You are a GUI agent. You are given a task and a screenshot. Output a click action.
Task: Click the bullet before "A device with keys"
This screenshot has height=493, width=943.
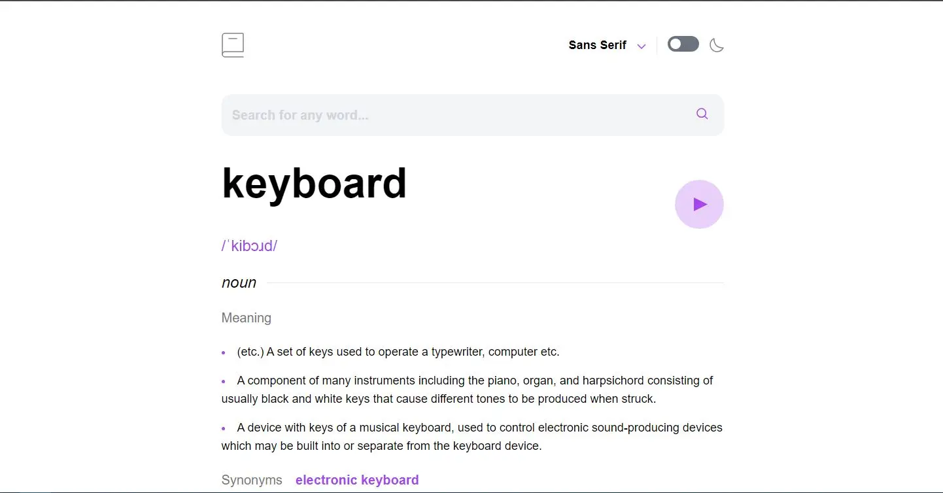point(224,428)
